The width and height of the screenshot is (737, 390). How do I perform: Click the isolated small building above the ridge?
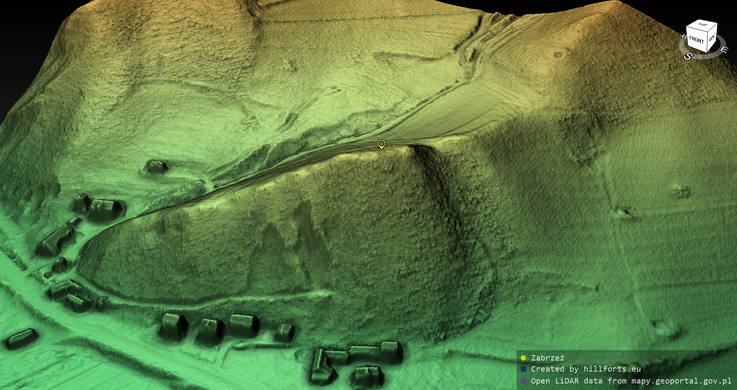(x=156, y=167)
